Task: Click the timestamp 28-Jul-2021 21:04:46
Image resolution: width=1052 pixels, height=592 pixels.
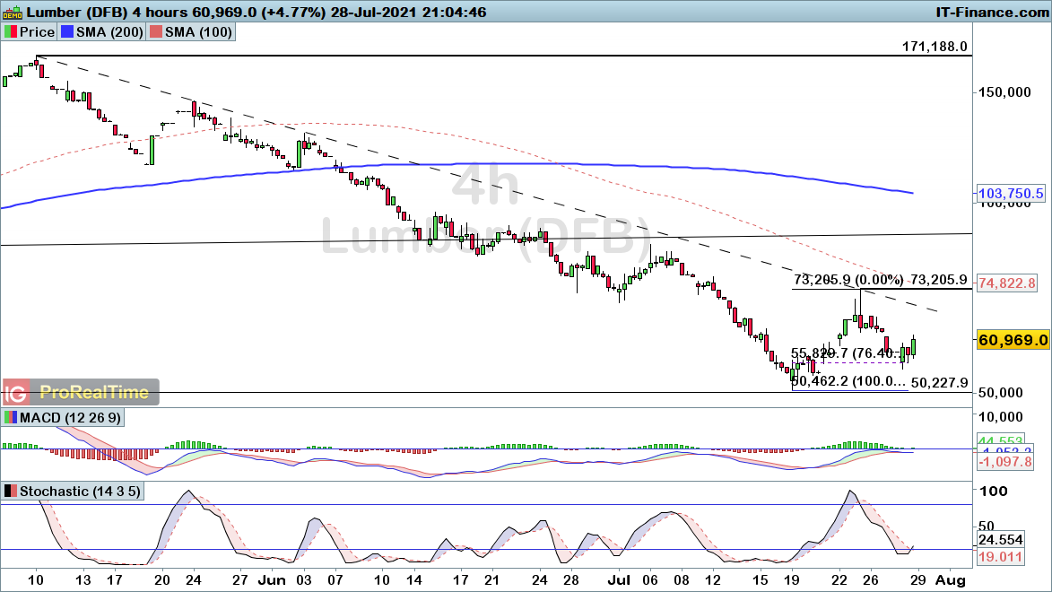Action: tap(409, 12)
